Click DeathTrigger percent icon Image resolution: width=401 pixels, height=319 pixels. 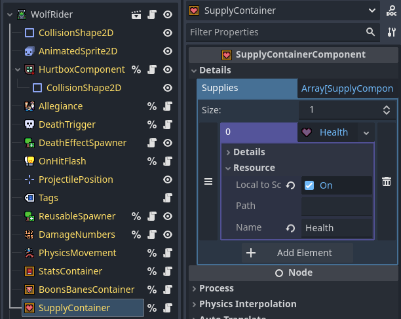152,124
